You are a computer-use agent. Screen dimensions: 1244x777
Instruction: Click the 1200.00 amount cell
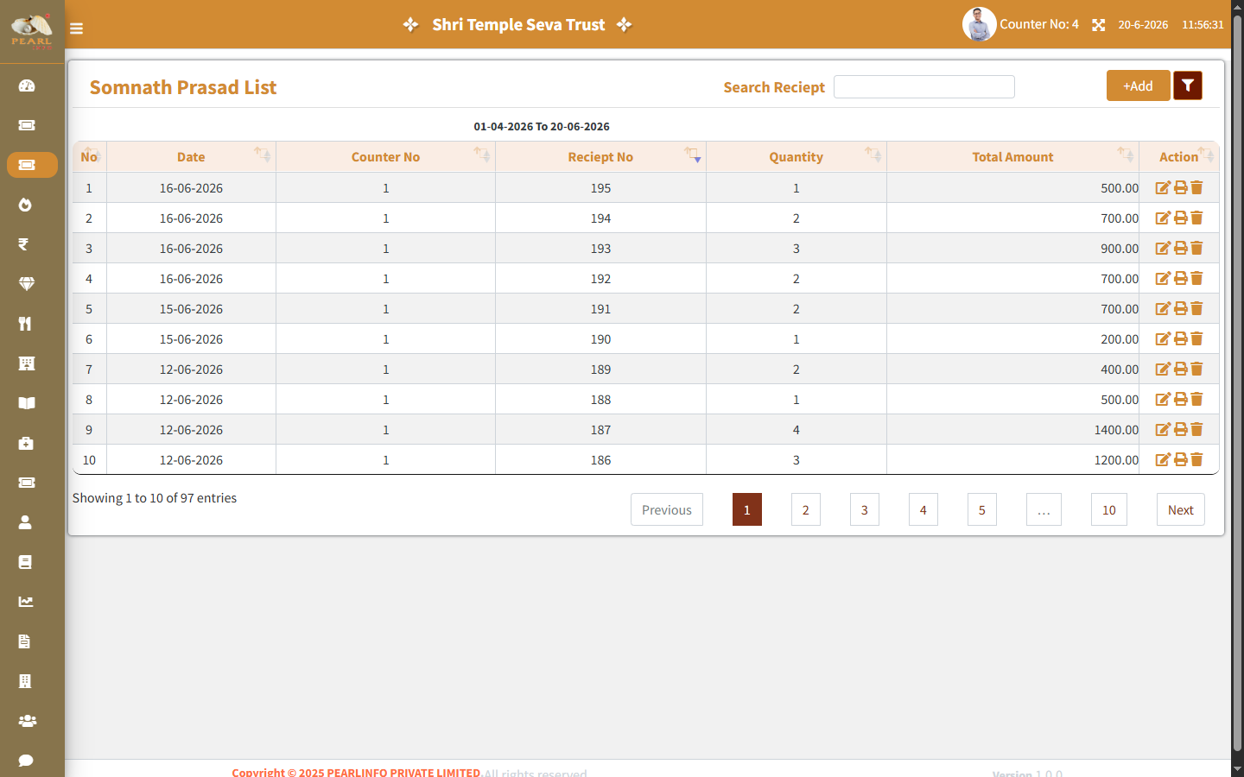coord(1012,459)
